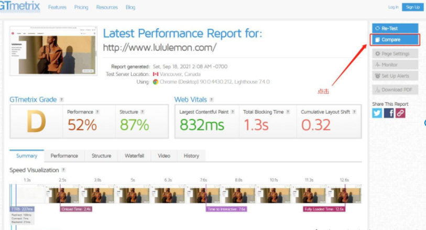Click the D grade letter
The image size is (426, 230).
[x=36, y=122]
